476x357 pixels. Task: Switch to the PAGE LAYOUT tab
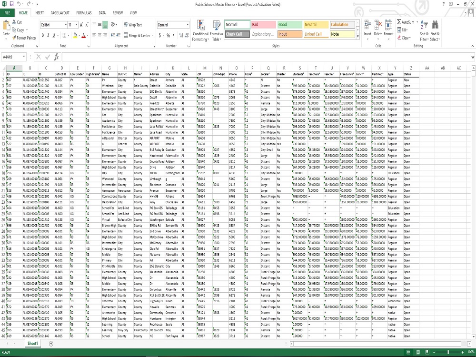[x=60, y=13]
